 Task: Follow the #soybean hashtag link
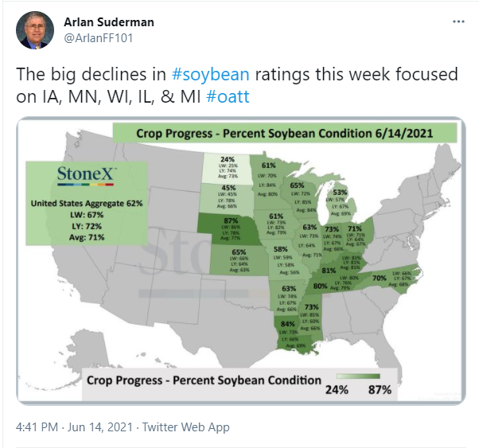click(211, 74)
